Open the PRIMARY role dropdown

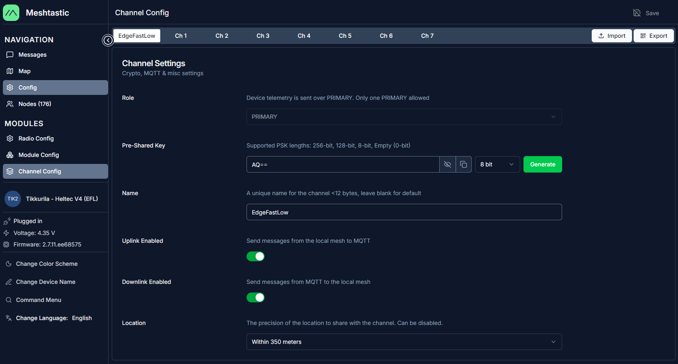[x=404, y=117]
